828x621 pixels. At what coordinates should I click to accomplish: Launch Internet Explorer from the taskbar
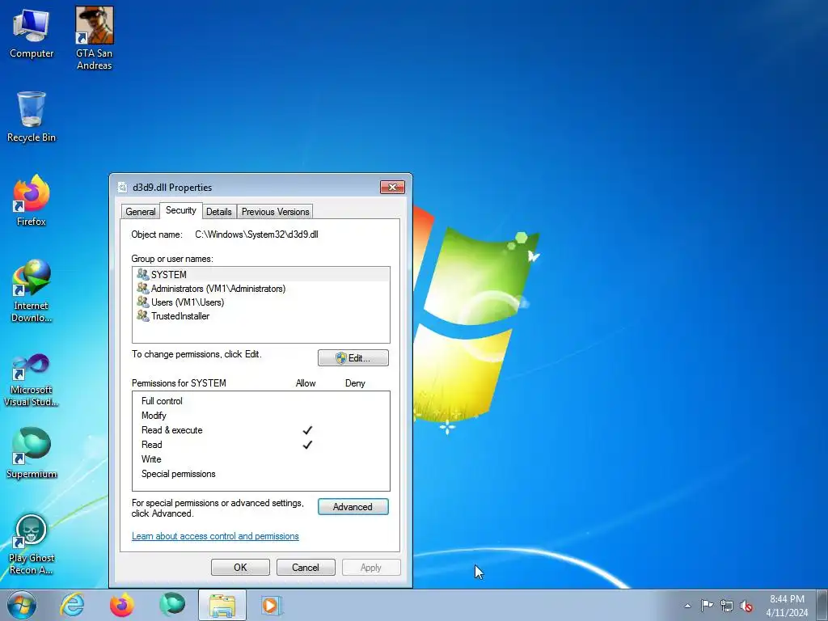[x=72, y=605]
